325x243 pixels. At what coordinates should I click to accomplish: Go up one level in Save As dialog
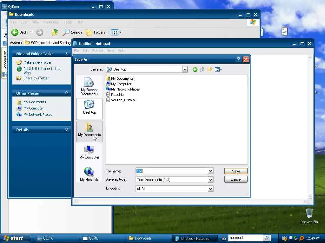click(202, 69)
